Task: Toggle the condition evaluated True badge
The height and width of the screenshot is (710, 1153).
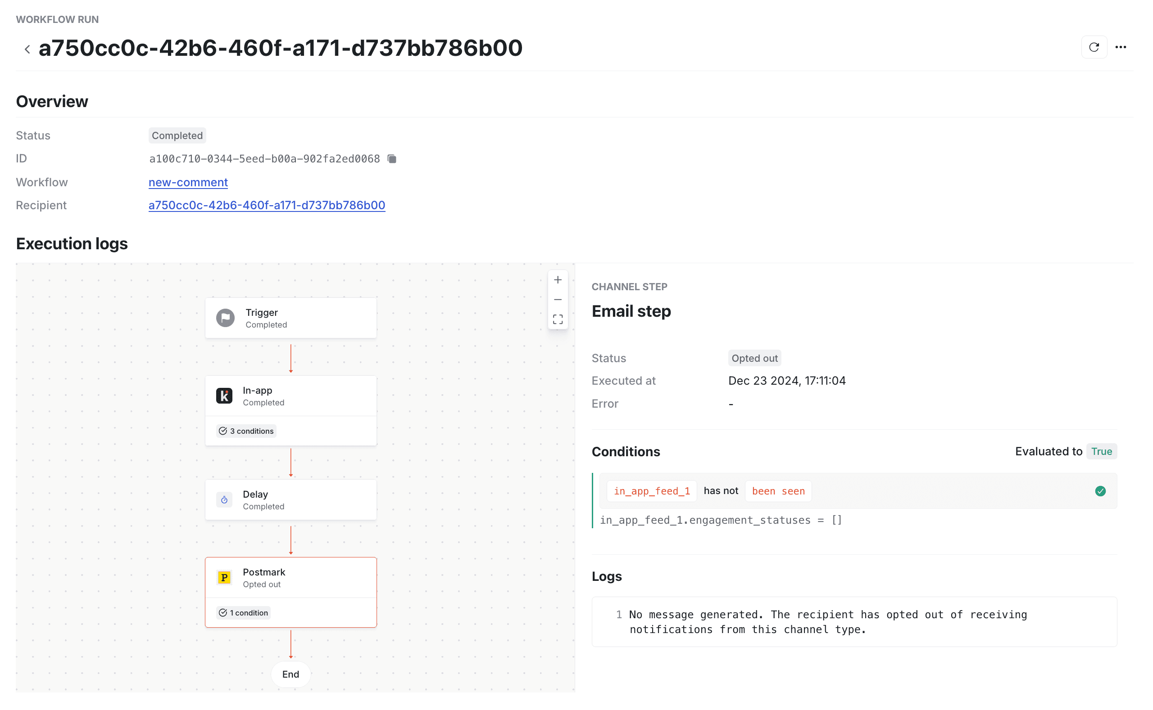Action: click(1101, 451)
